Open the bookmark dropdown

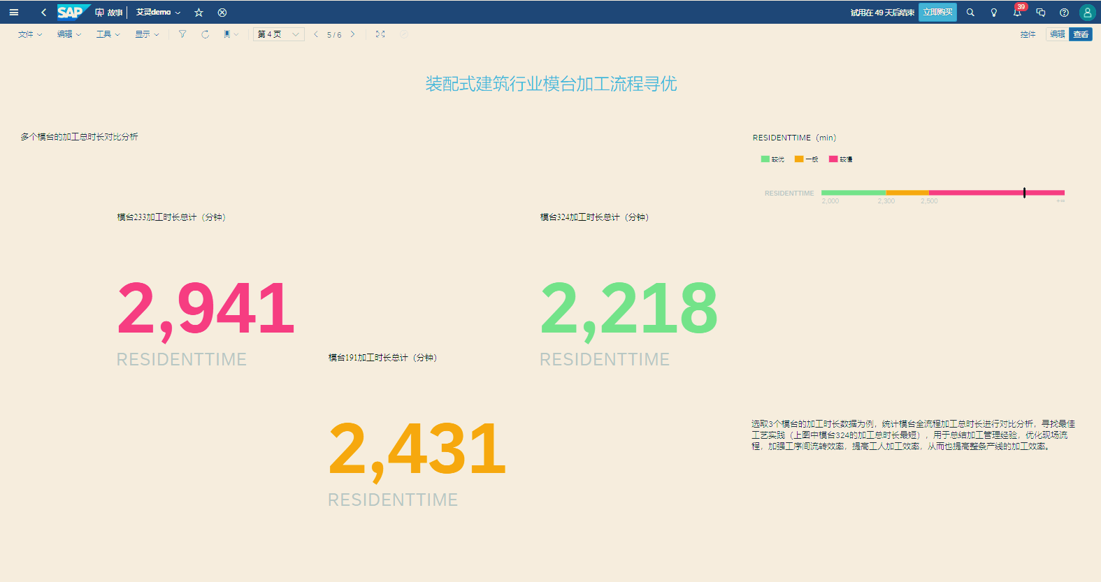coord(231,34)
